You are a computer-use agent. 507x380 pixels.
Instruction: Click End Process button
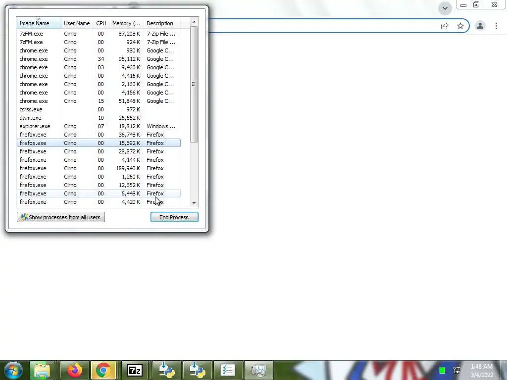[174, 217]
